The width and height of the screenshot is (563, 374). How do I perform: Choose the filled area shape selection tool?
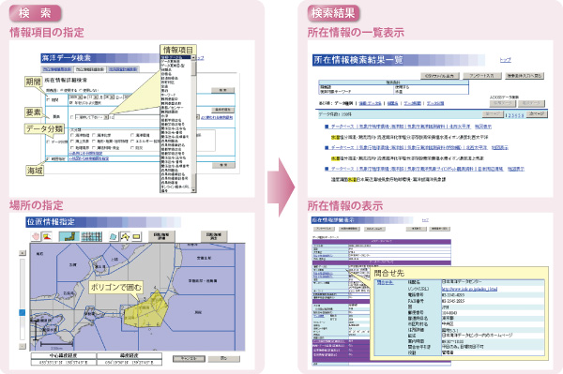pyautogui.click(x=114, y=236)
